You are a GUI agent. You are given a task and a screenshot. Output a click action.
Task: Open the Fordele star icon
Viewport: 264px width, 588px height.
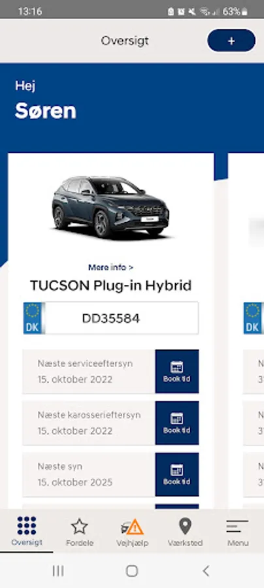tap(80, 527)
